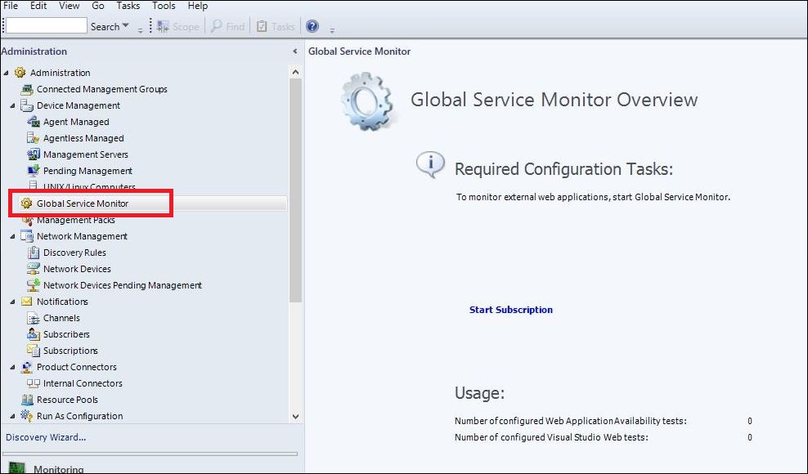
Task: Open the Go menu
Action: point(98,6)
